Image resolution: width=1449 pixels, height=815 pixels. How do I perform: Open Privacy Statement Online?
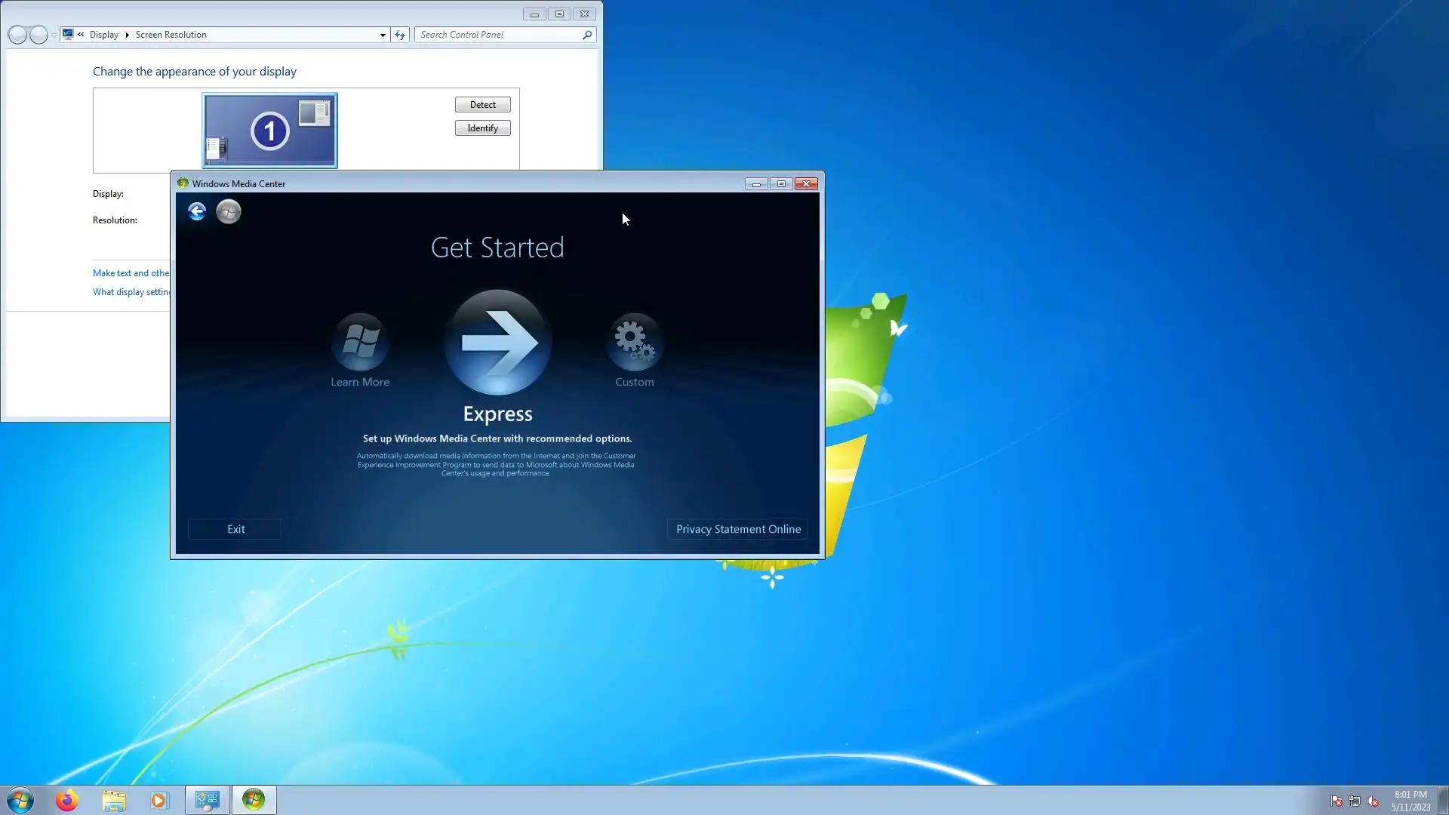coord(737,529)
